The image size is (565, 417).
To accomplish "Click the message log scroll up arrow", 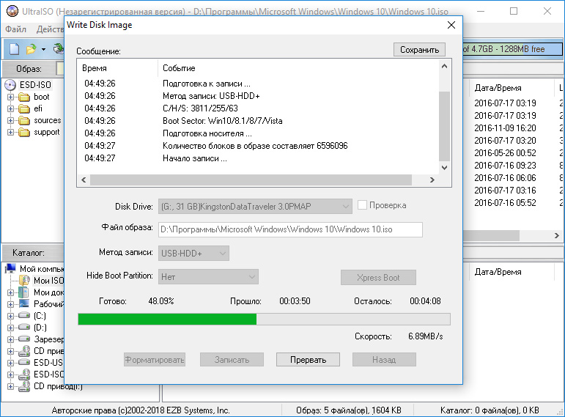I will tap(444, 66).
